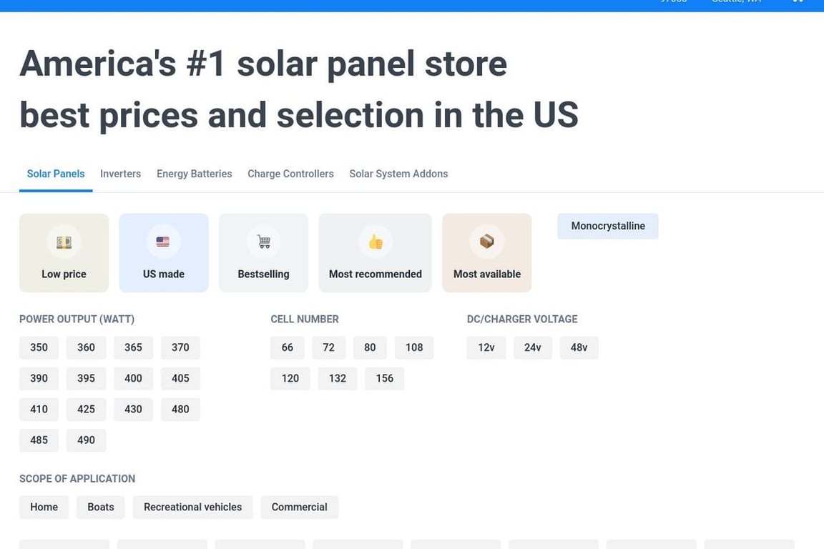The width and height of the screenshot is (824, 549).
Task: Select the Solar System Addons tab
Action: tap(398, 174)
